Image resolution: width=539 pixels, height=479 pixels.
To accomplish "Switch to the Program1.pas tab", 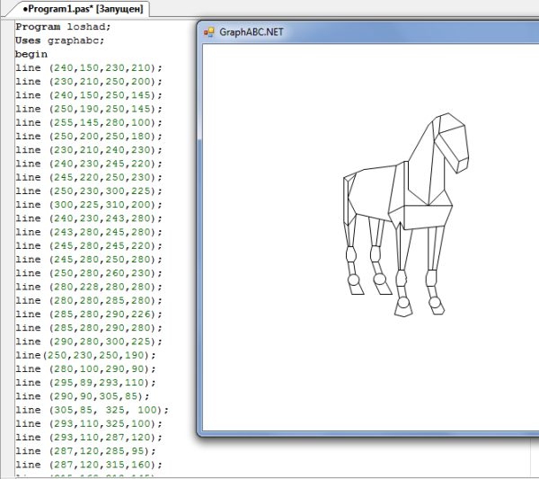I will [x=79, y=9].
